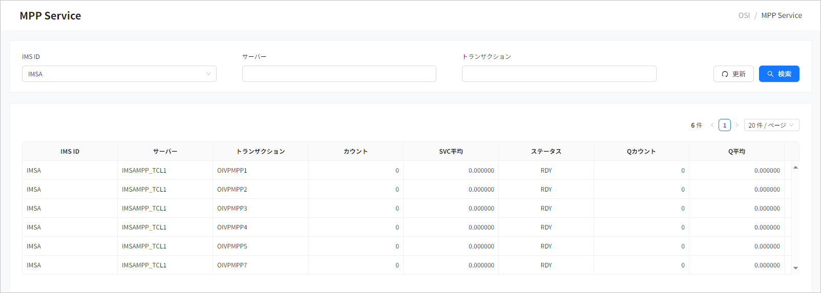Screen dimensions: 821x293
Task: Open the IMS ID dropdown
Action: point(119,74)
